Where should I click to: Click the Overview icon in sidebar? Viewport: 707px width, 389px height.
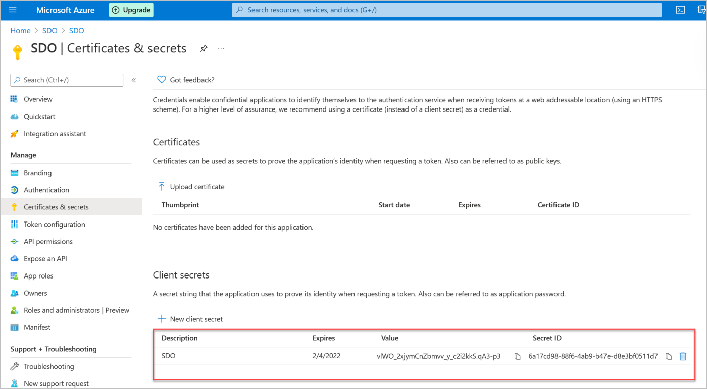point(14,99)
